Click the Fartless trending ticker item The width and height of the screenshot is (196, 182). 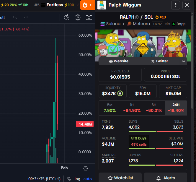(55, 5)
